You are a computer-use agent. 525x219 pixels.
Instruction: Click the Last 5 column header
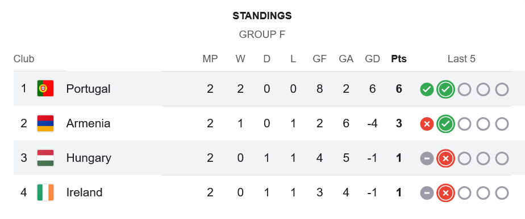coord(461,59)
